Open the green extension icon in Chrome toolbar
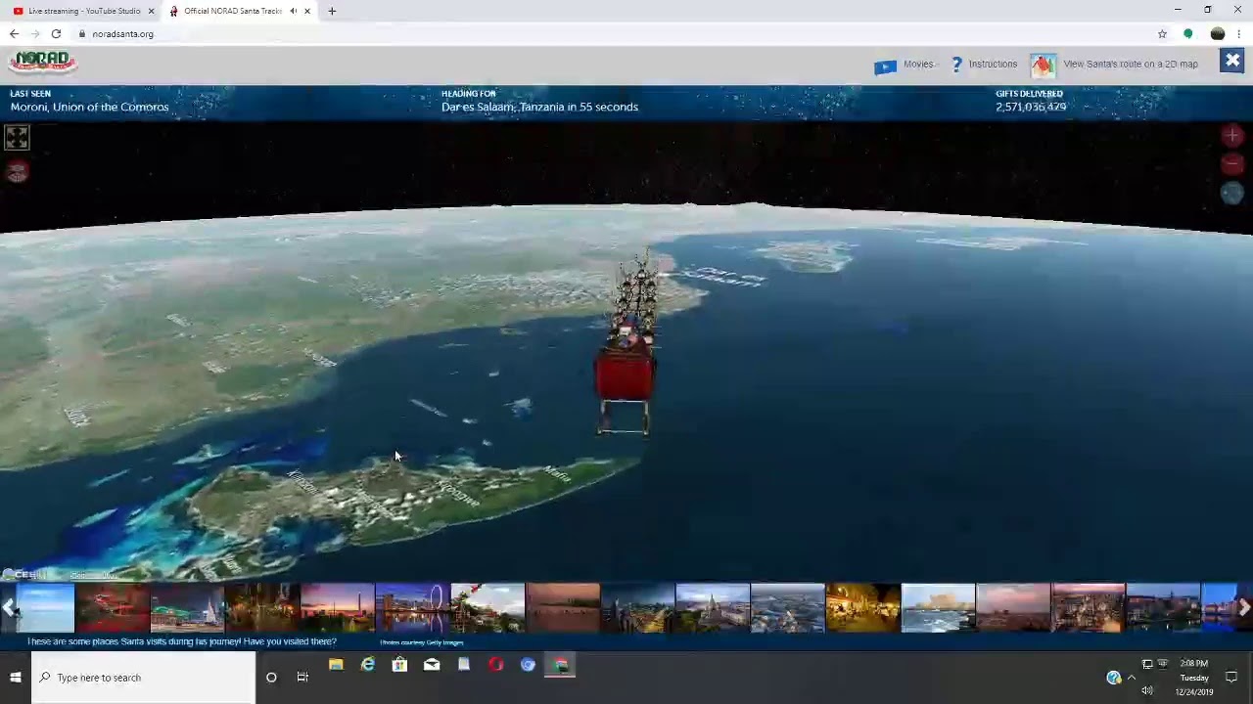The height and width of the screenshot is (704, 1253). (1188, 34)
